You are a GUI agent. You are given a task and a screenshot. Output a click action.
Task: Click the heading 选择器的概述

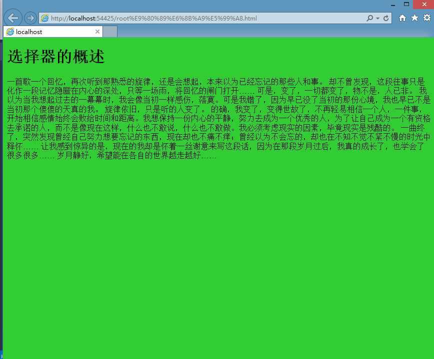(x=56, y=57)
